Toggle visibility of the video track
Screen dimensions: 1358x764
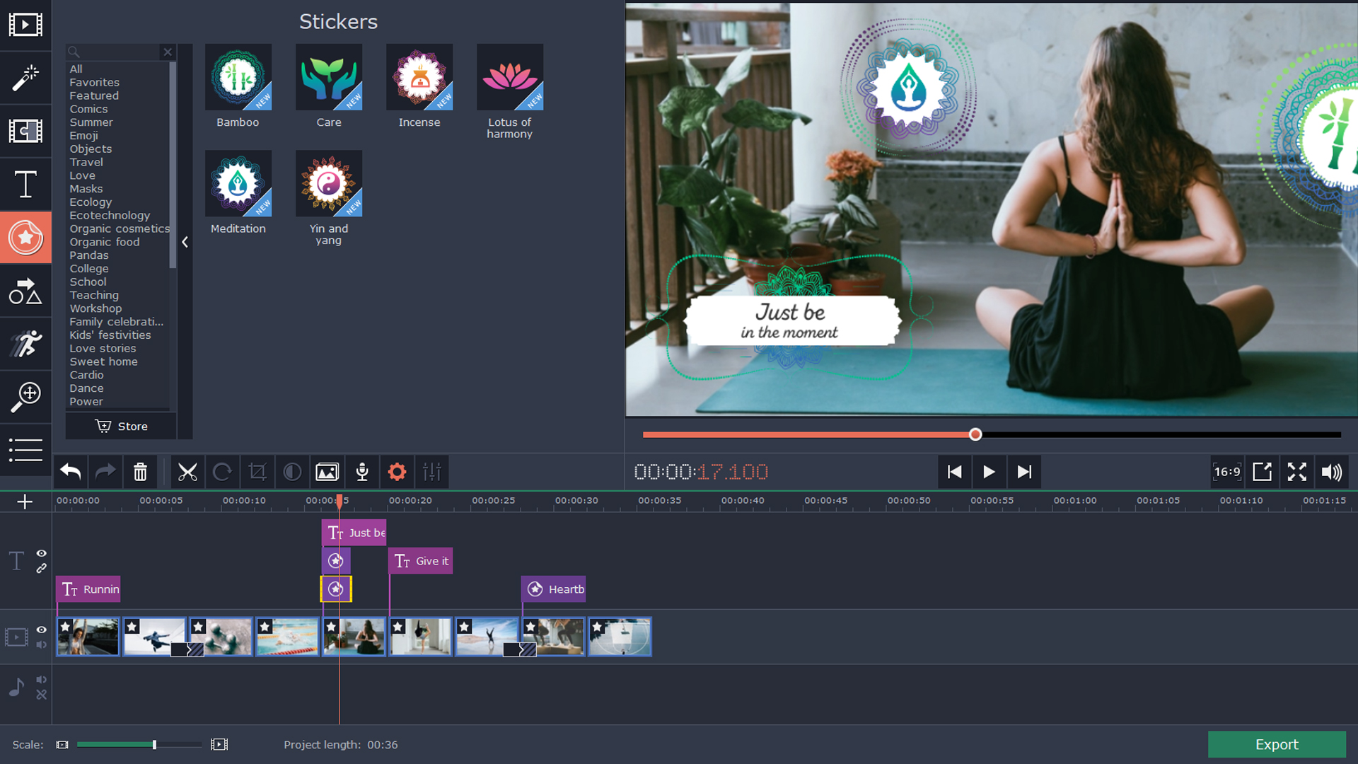42,630
